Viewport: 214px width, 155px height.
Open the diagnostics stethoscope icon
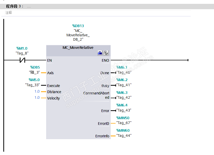pyautogui.click(x=106, y=53)
